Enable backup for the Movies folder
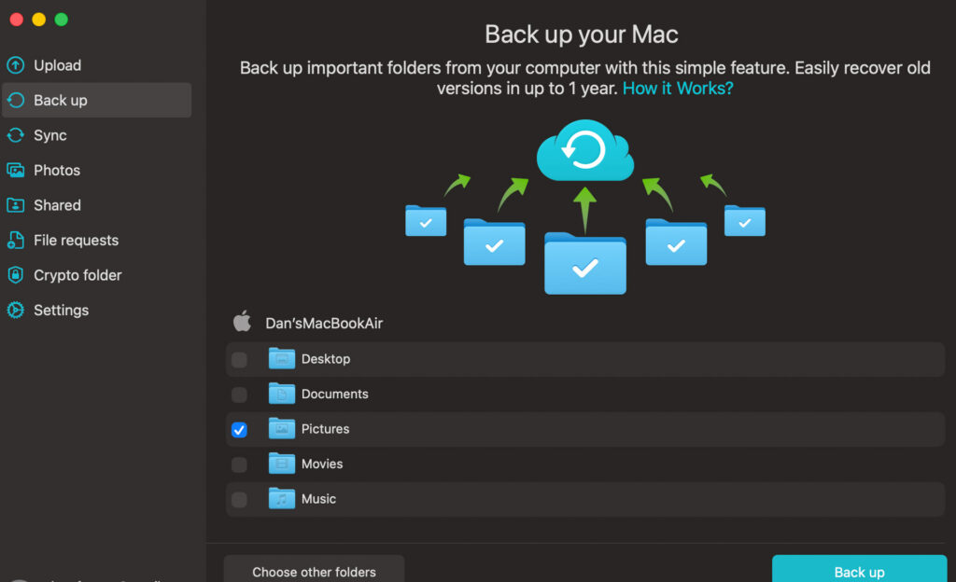 pyautogui.click(x=239, y=464)
